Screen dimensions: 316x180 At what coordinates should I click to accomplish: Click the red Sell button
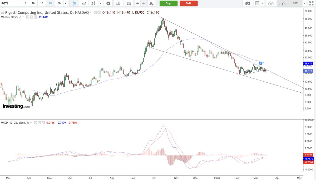189,3
